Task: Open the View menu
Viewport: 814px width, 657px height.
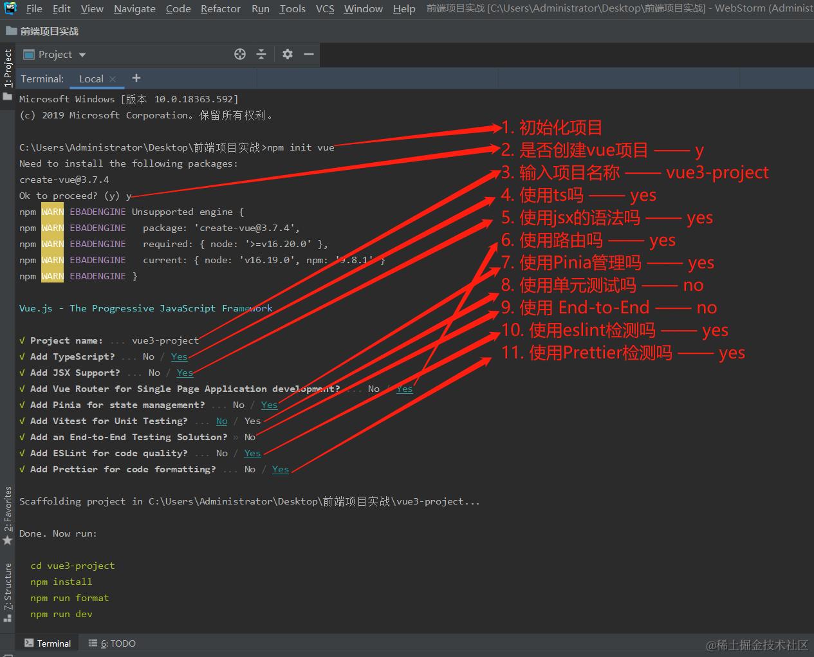Action: [92, 8]
